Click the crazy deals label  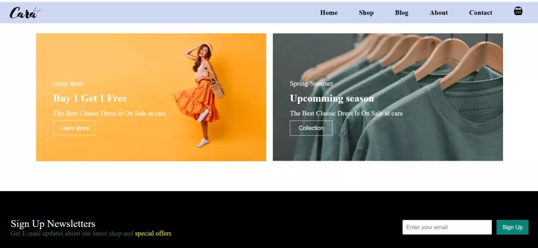[68, 83]
